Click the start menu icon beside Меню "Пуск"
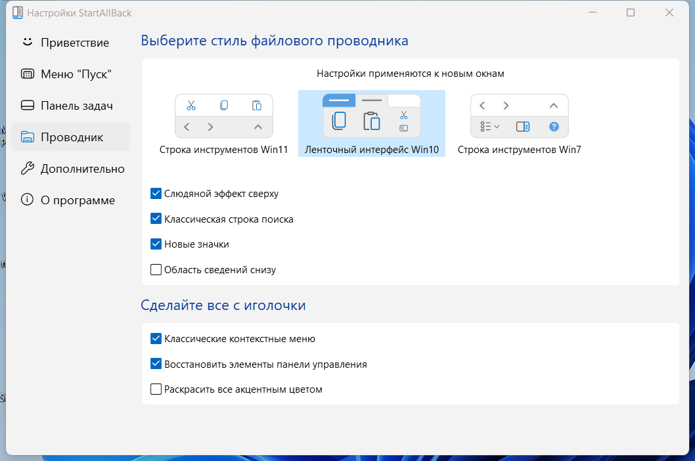 28,74
